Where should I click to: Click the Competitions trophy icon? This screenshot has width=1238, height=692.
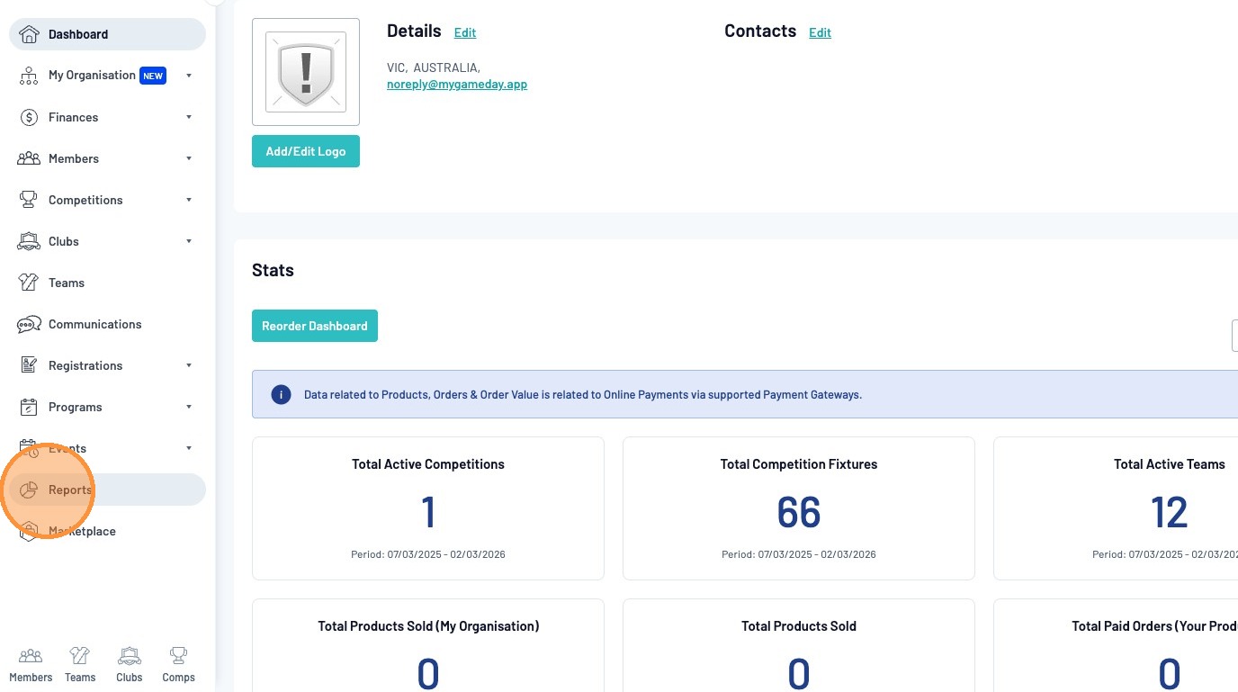pos(29,200)
